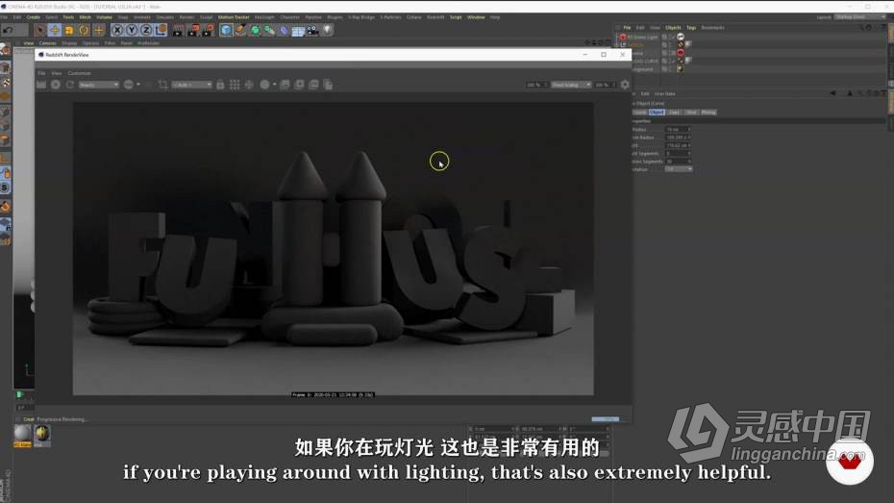Image resolution: width=894 pixels, height=503 pixels.
Task: Select the Object tab in attributes
Action: [x=657, y=113]
